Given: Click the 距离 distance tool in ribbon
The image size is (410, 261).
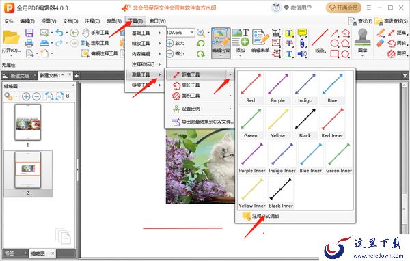Looking at the screenshot, I should 398,33.
